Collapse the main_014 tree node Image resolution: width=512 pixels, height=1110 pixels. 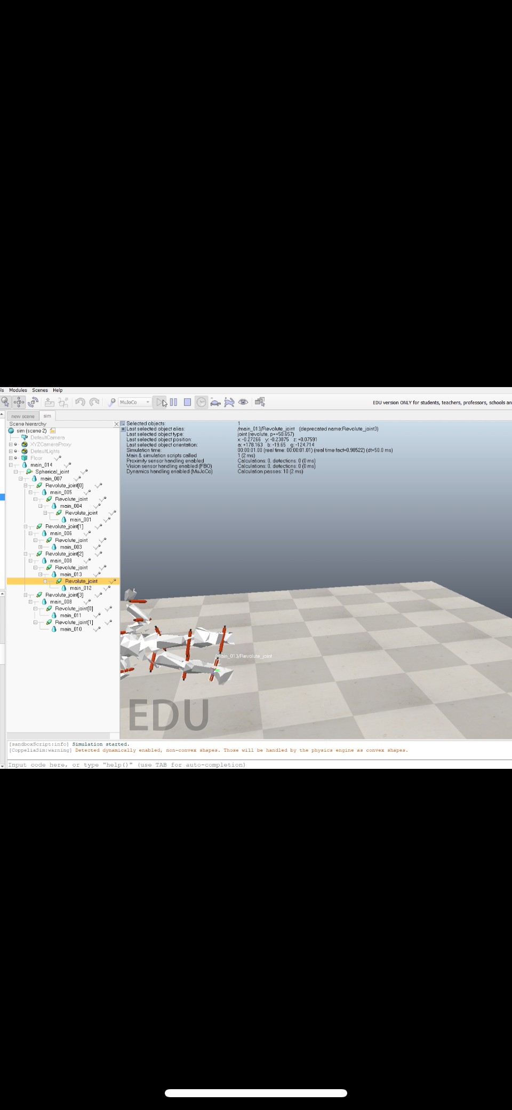[10, 465]
